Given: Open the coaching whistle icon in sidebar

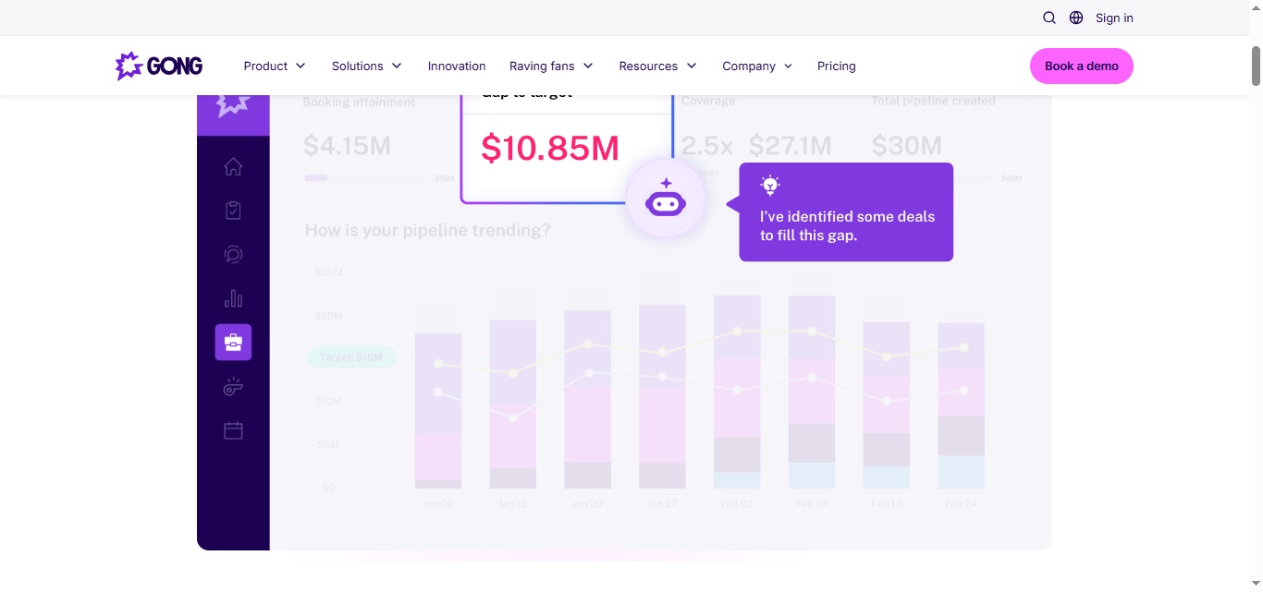Looking at the screenshot, I should point(233,386).
